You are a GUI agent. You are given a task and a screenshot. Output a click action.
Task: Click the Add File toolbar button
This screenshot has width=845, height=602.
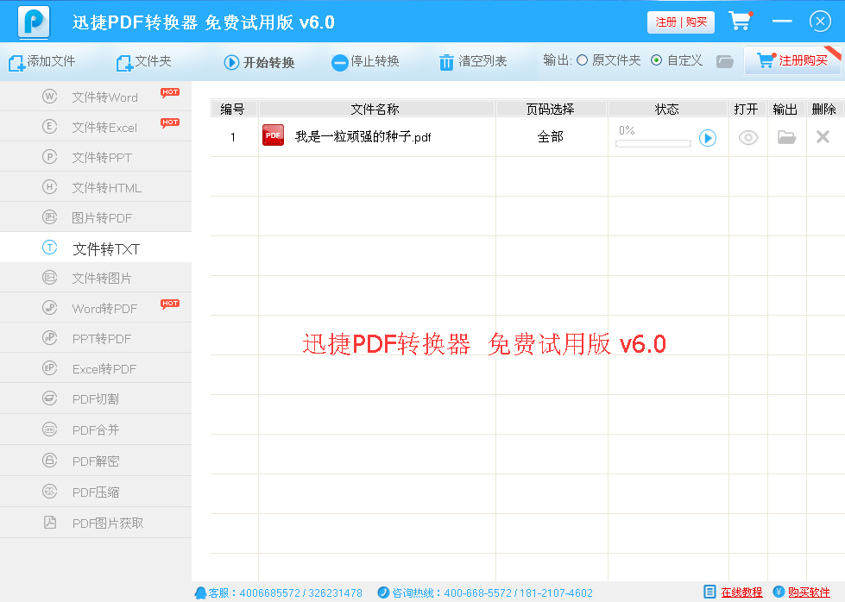pyautogui.click(x=42, y=62)
